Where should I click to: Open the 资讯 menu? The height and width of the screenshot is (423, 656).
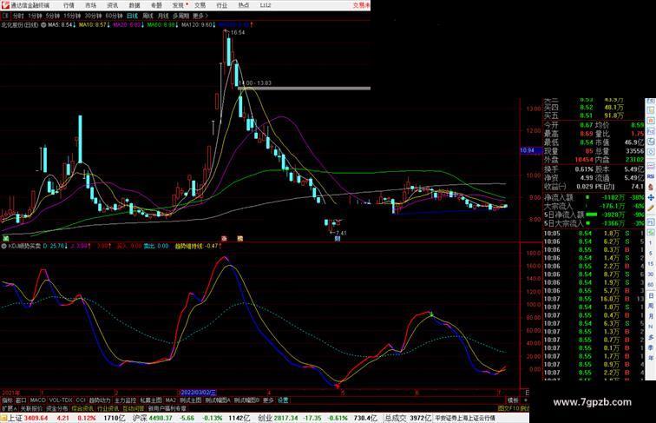click(x=113, y=5)
